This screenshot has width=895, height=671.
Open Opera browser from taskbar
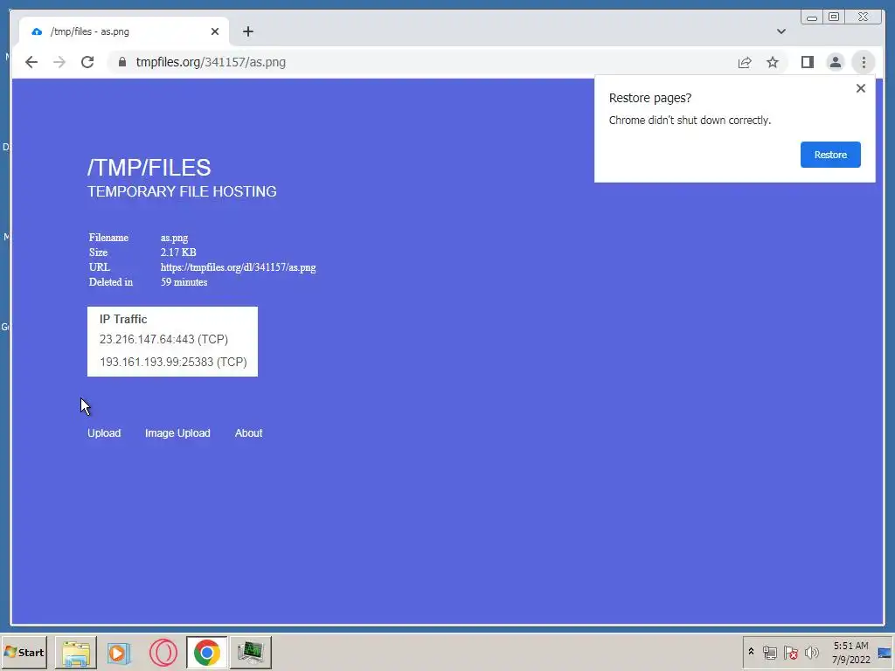(163, 652)
